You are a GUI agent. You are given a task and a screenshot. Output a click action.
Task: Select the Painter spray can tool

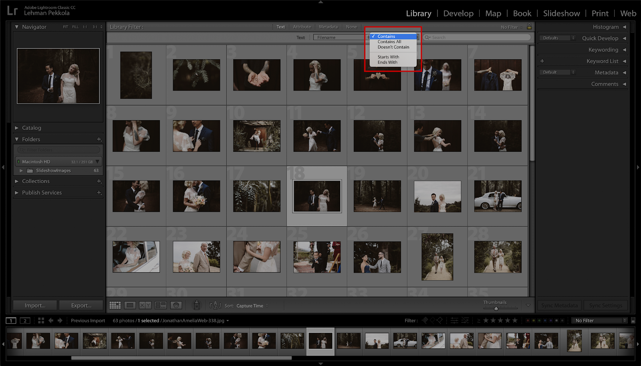(196, 305)
